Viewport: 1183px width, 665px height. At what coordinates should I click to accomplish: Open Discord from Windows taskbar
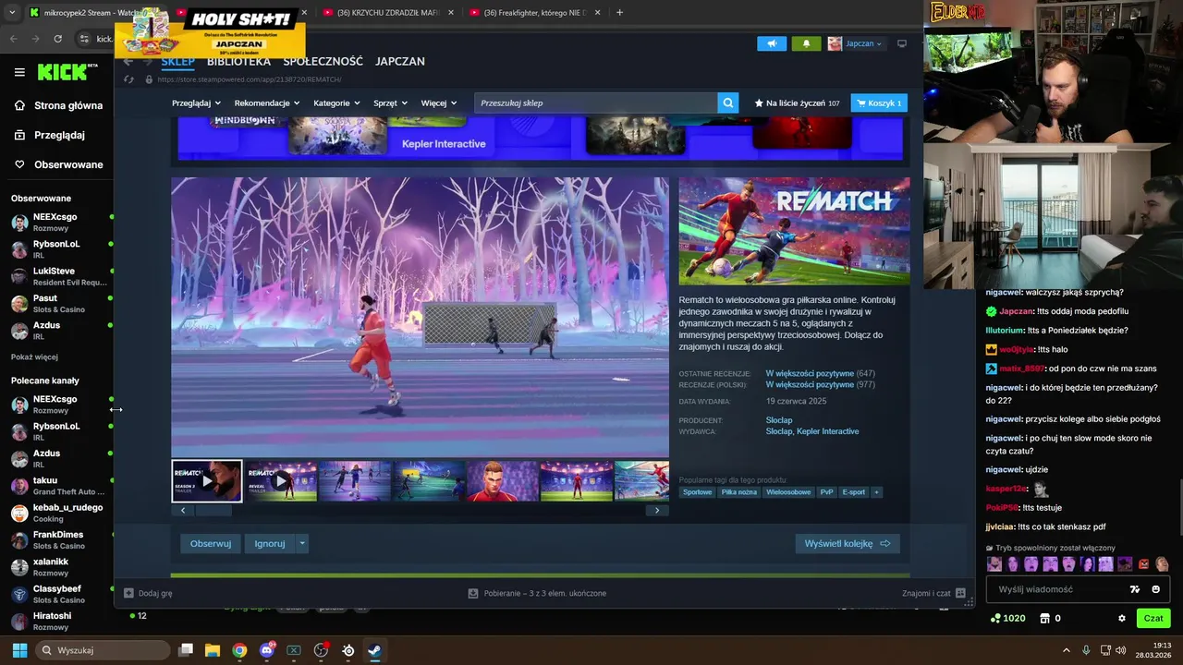coord(267,650)
